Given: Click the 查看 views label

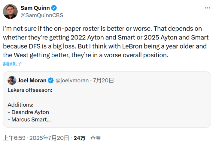Looking at the screenshot, I should 96,138.
